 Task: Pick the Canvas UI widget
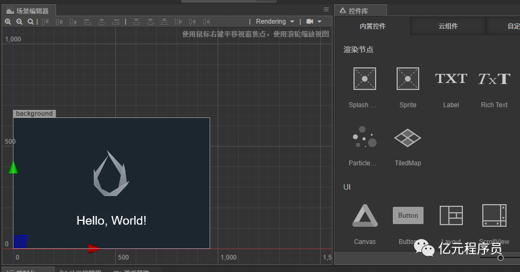pyautogui.click(x=365, y=224)
